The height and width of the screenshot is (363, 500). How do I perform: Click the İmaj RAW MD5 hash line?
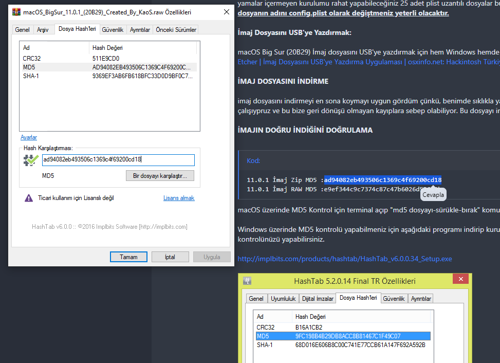pyautogui.click(x=343, y=189)
